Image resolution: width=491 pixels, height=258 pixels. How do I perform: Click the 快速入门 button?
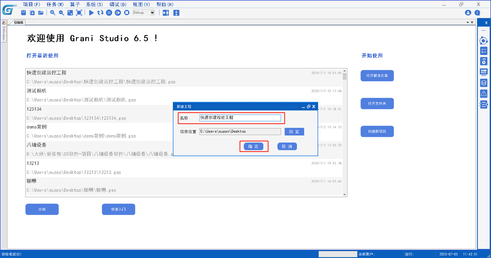118,209
